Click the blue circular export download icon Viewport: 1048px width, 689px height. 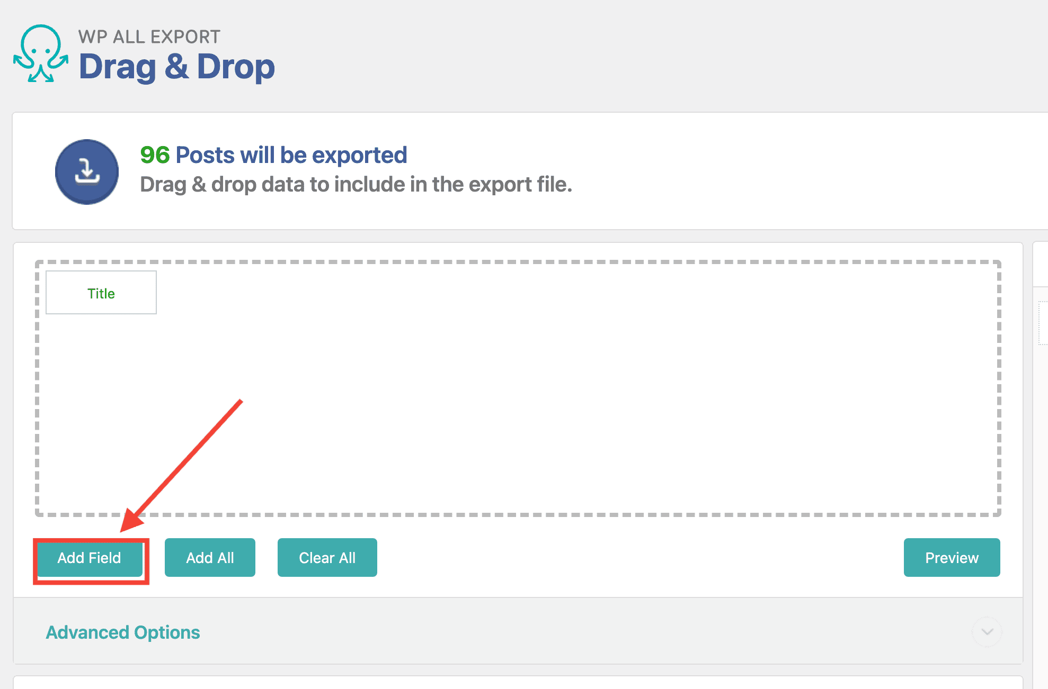point(87,172)
